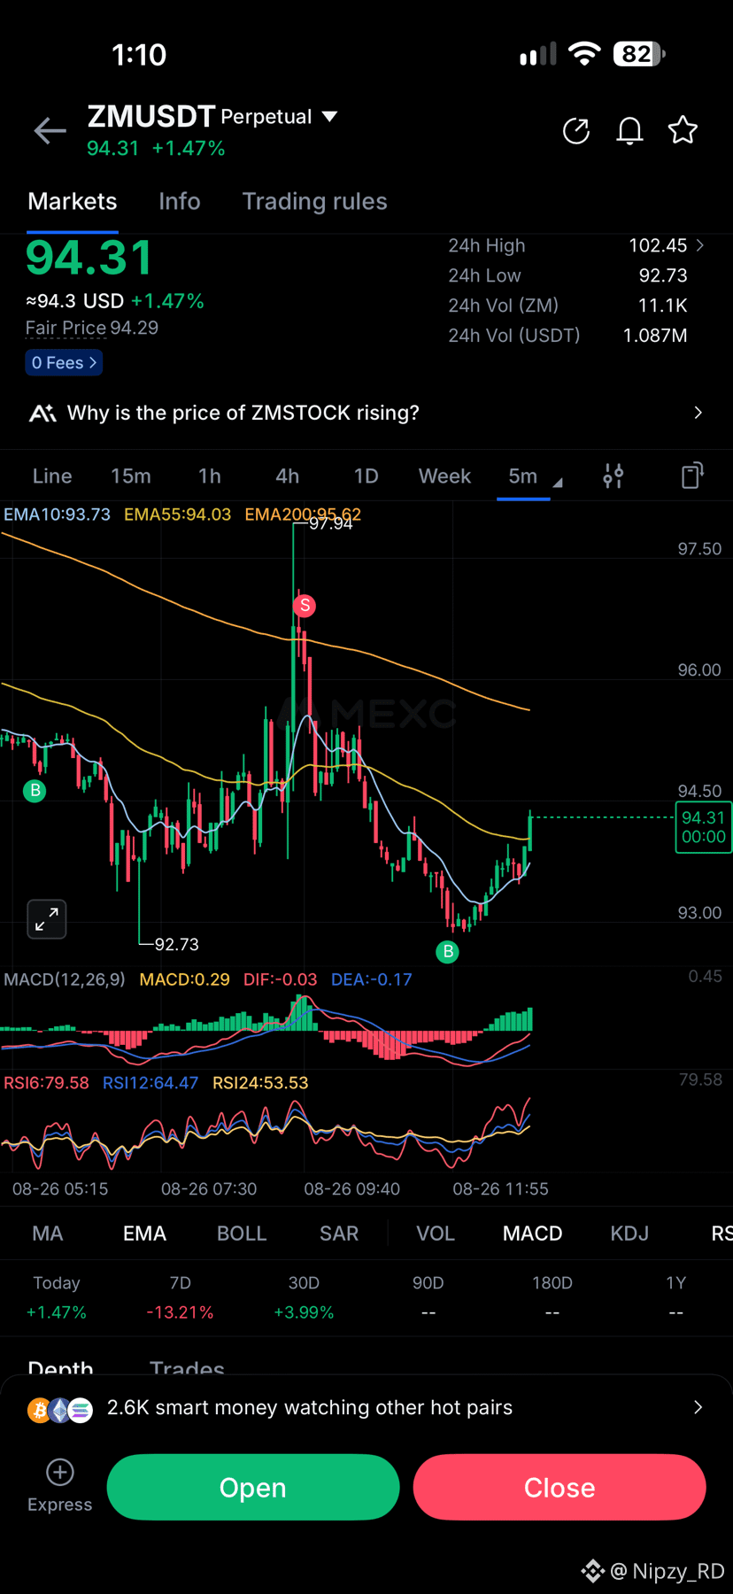Toggle the MA indicator
Image resolution: width=733 pixels, height=1594 pixels.
pyautogui.click(x=48, y=1234)
